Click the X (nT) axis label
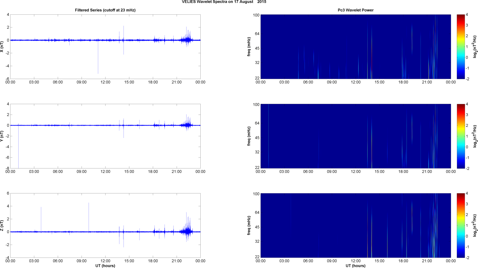The image size is (478, 268). coord(2,47)
